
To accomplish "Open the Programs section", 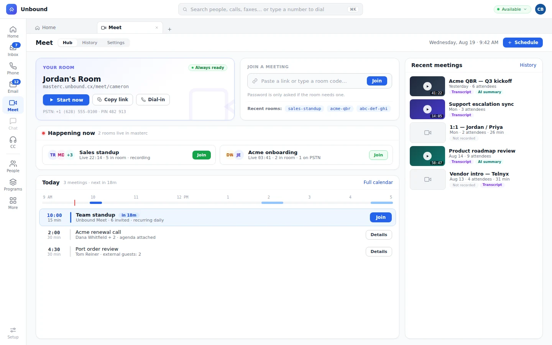I will [x=13, y=185].
